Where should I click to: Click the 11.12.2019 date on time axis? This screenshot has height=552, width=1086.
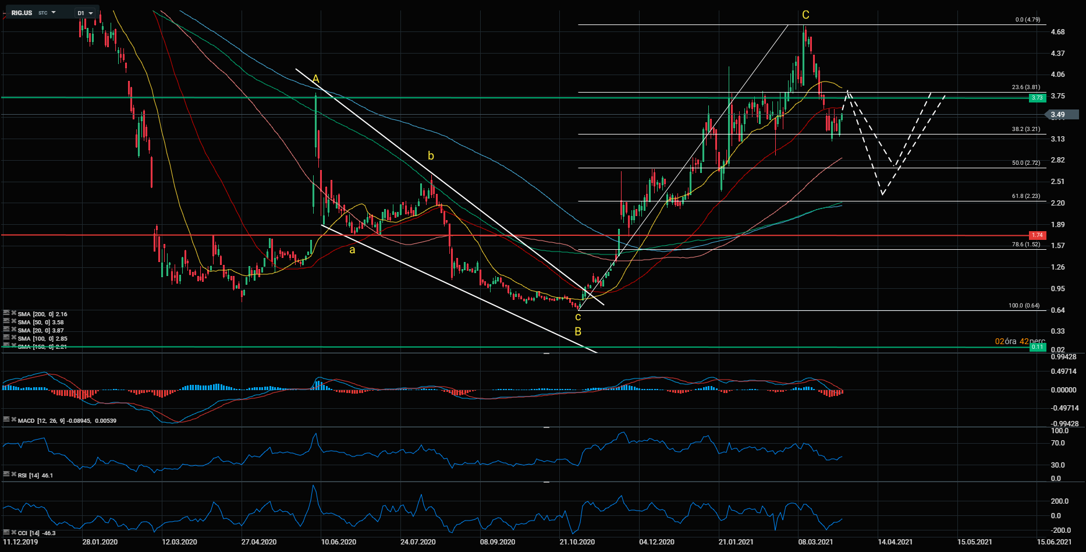(20, 542)
